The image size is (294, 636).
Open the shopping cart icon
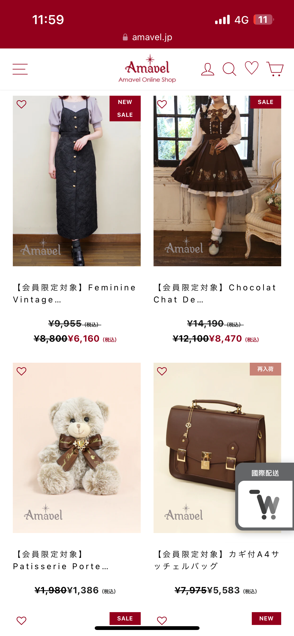pyautogui.click(x=275, y=69)
